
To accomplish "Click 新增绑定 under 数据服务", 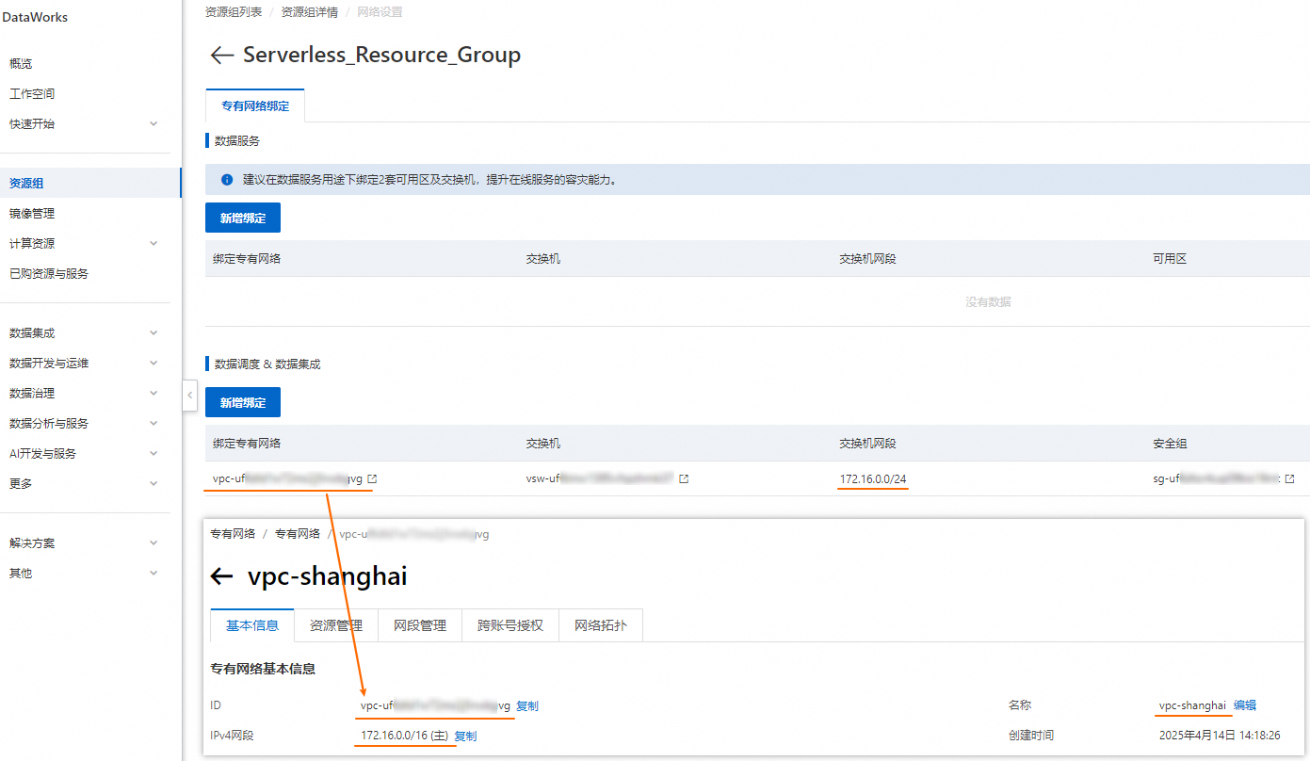I will [243, 218].
